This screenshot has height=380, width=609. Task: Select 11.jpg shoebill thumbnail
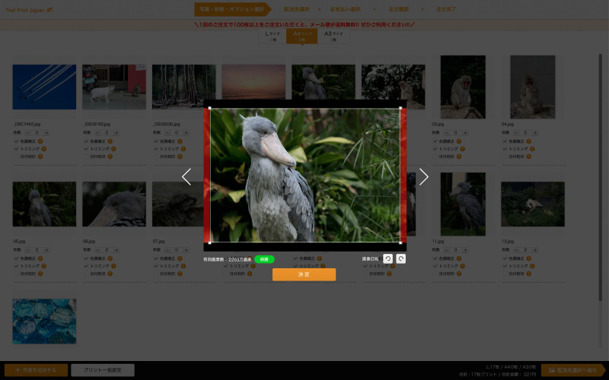point(463,204)
